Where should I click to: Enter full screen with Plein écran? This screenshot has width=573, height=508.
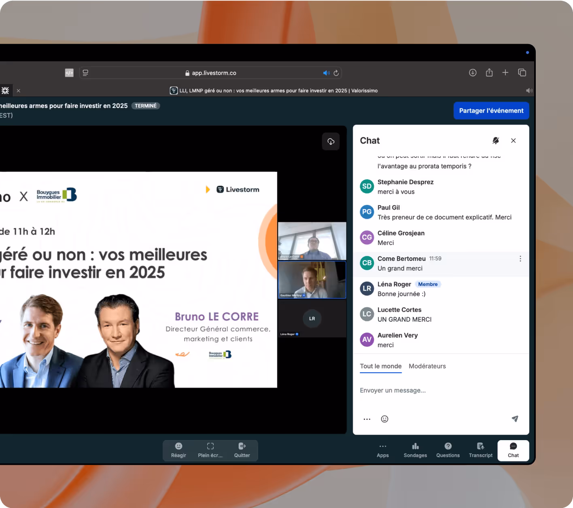(x=210, y=450)
